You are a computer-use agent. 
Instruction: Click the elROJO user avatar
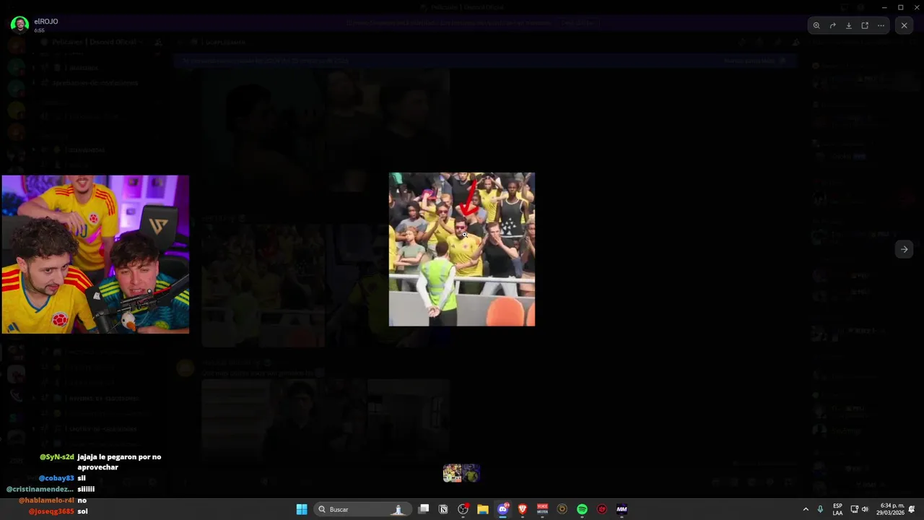[x=19, y=25]
